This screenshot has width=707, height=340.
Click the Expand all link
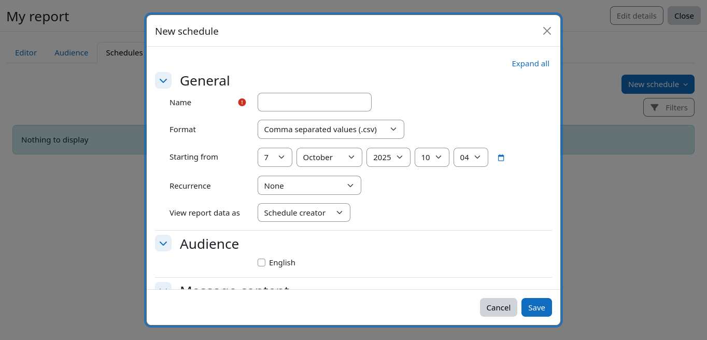pos(530,64)
